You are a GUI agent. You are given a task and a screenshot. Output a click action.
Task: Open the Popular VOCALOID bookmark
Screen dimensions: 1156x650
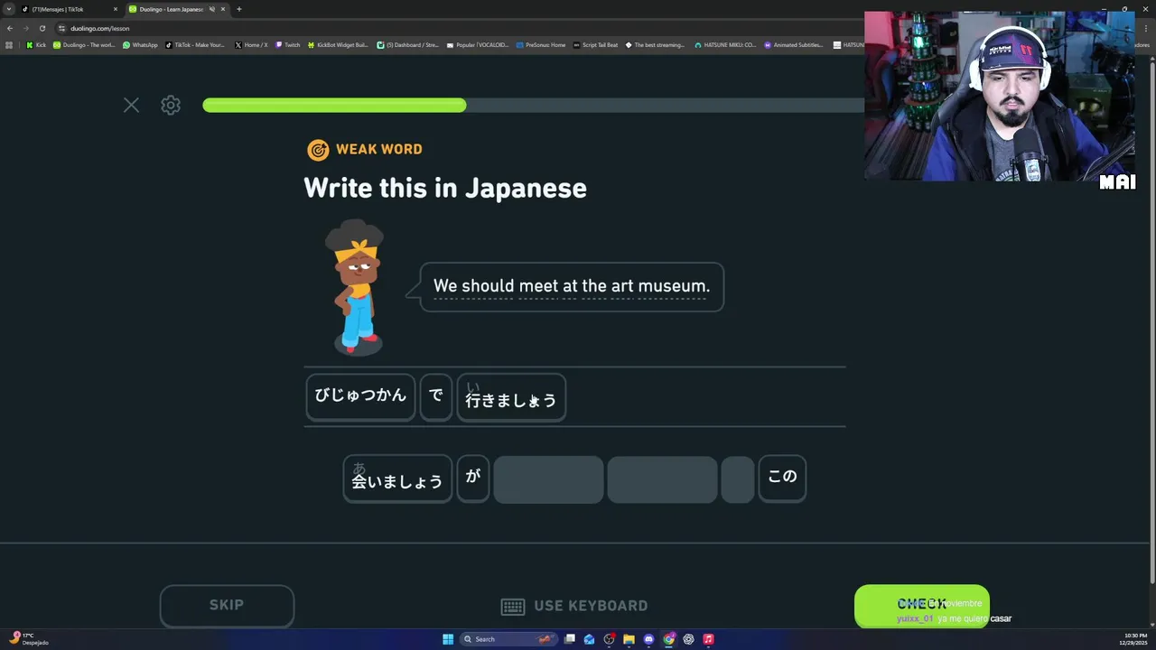tap(478, 44)
